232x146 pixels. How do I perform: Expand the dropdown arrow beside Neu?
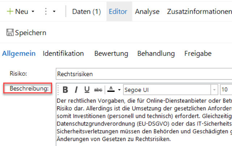[33, 12]
